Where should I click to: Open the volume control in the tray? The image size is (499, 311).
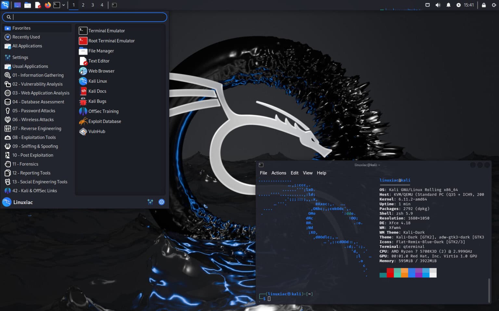click(438, 5)
